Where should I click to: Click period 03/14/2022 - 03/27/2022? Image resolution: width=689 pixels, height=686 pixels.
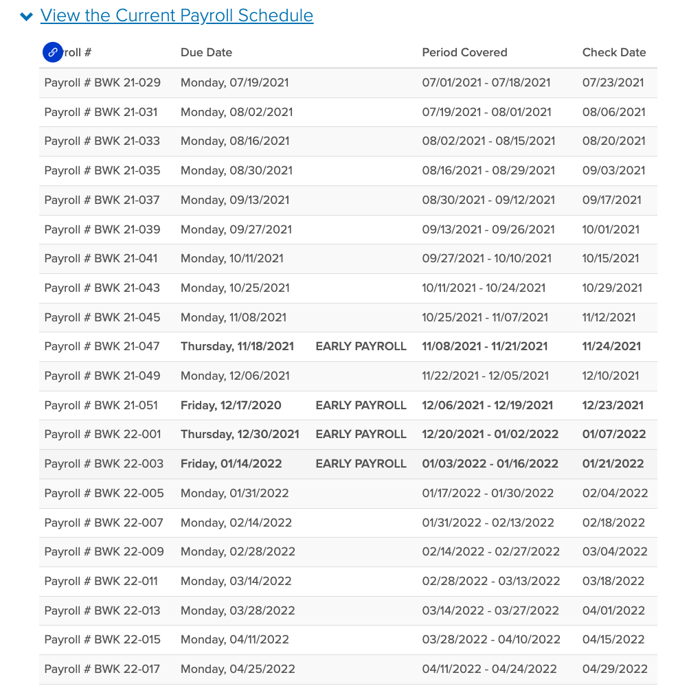tap(490, 610)
